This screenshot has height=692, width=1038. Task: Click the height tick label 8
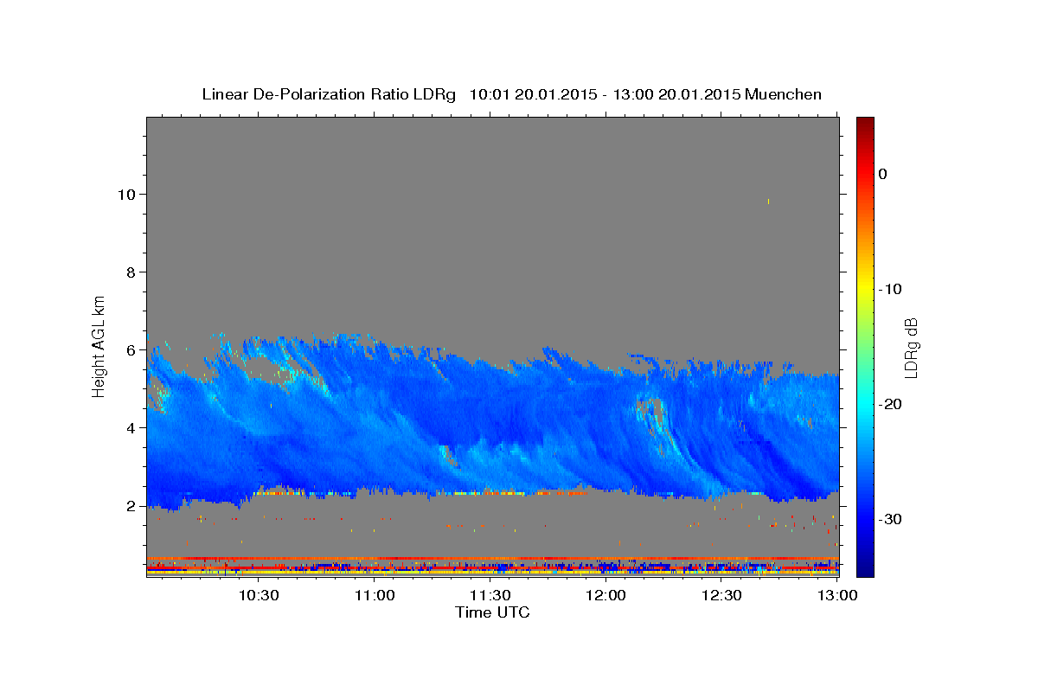(x=132, y=272)
